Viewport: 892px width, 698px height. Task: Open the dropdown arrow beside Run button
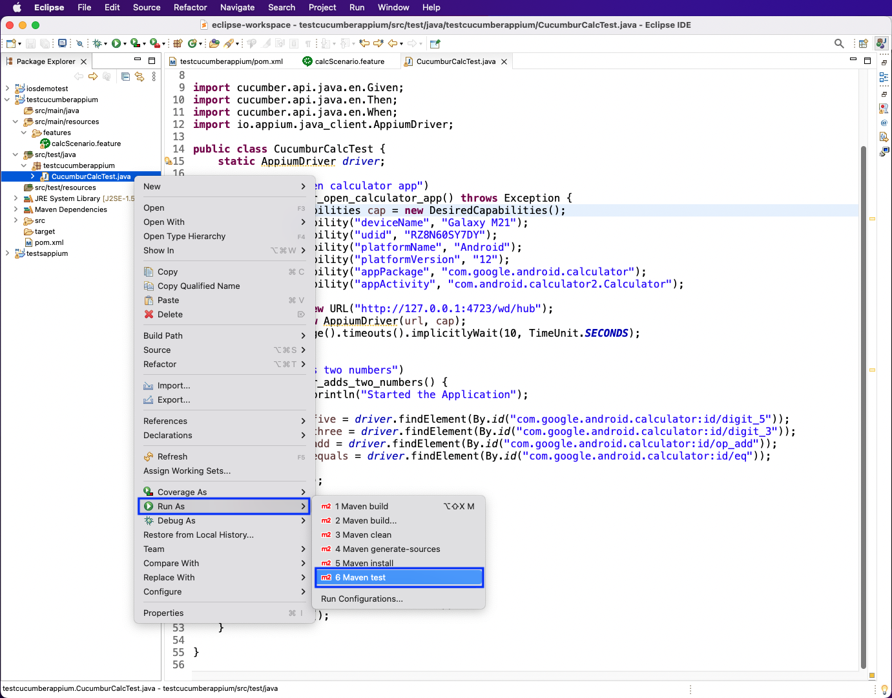(125, 44)
